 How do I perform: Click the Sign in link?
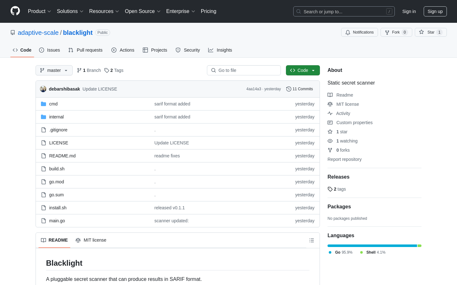click(x=409, y=11)
